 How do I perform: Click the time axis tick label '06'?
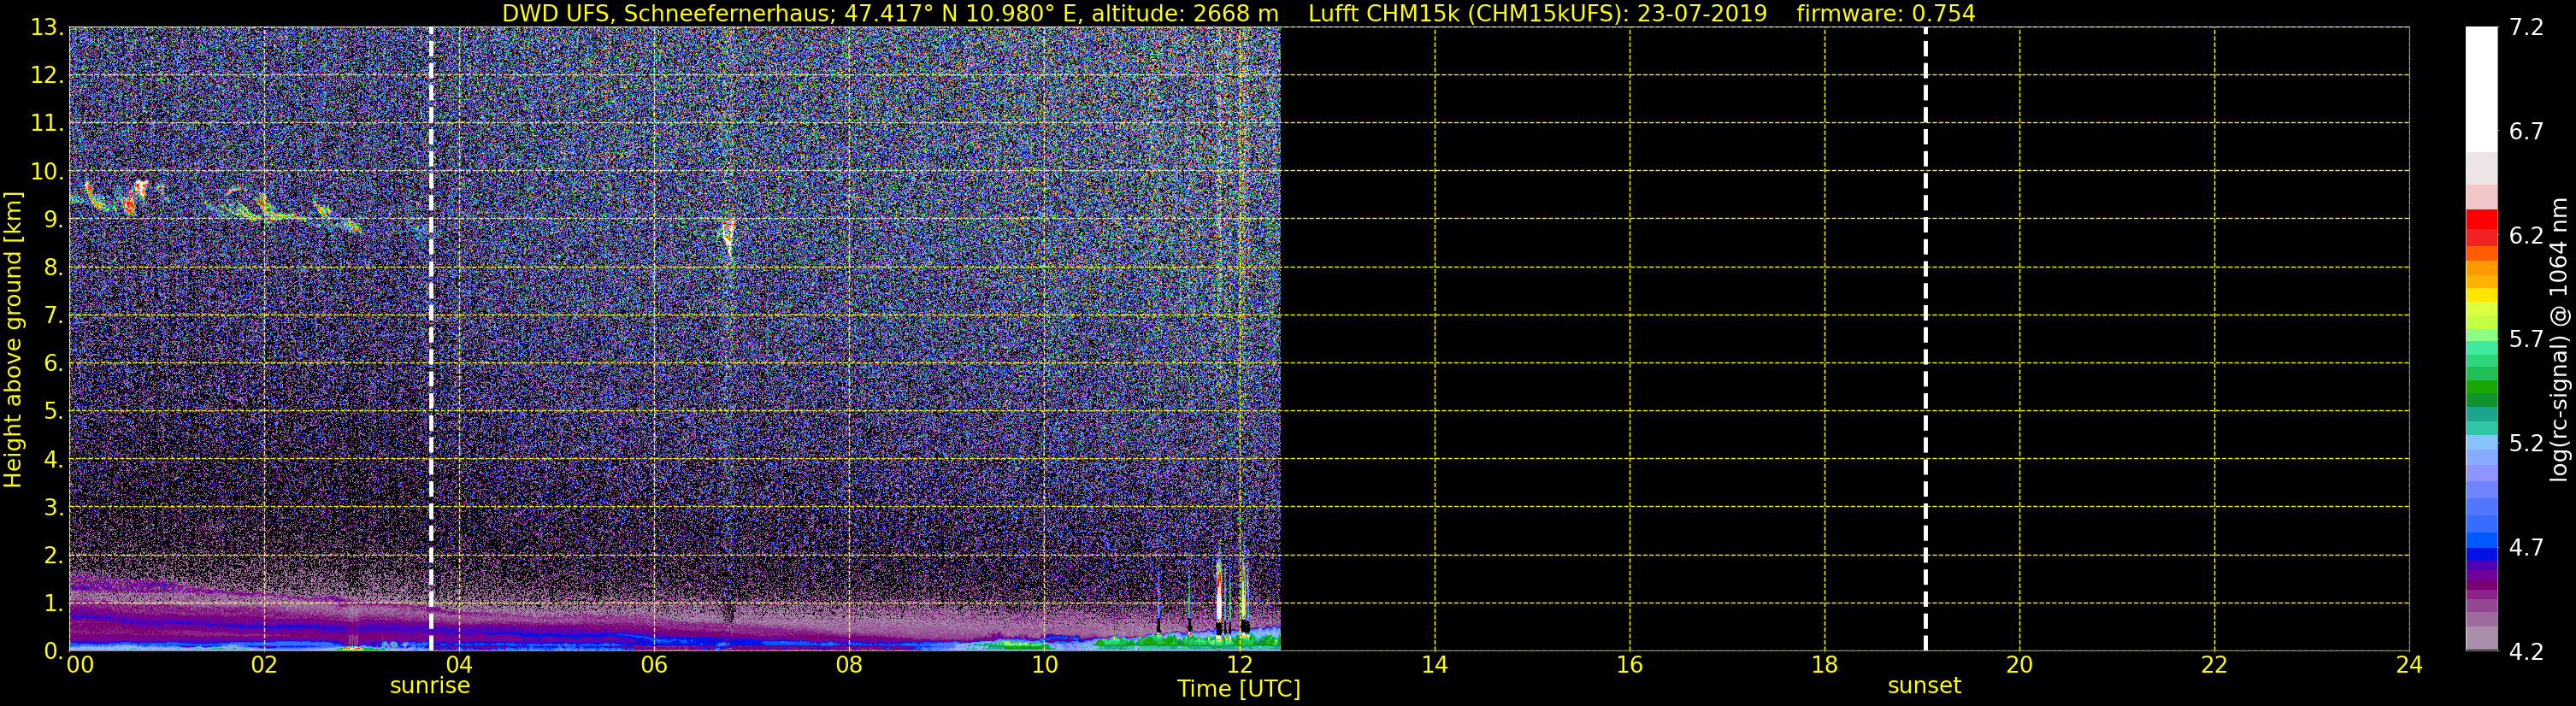654,665
